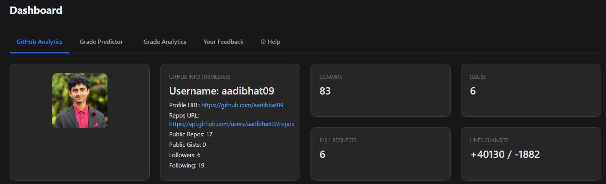
Task: Click the LINES CHANGED card label
Action: [489, 141]
